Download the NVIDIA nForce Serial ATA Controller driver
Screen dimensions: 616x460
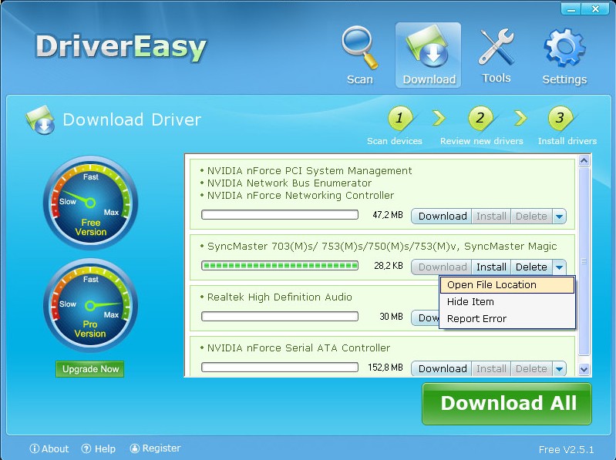tap(442, 369)
